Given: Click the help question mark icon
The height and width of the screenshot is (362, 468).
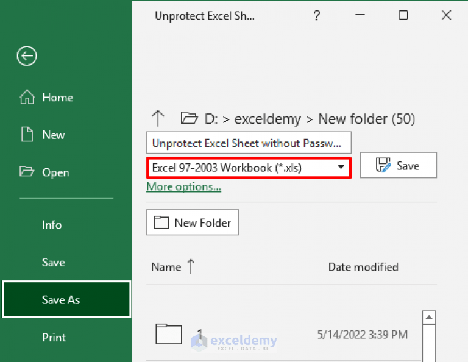Looking at the screenshot, I should [317, 15].
